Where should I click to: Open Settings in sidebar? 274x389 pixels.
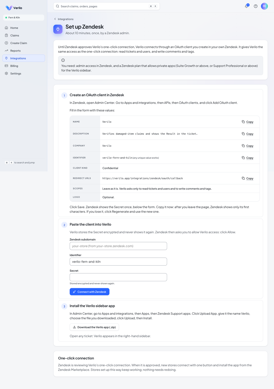coord(24,73)
